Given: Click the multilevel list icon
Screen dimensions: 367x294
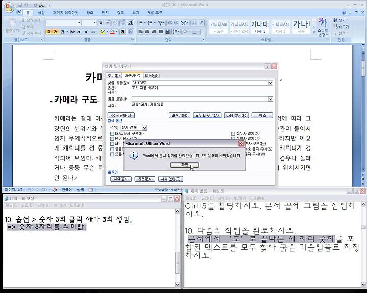Looking at the screenshot, I should (x=161, y=23).
